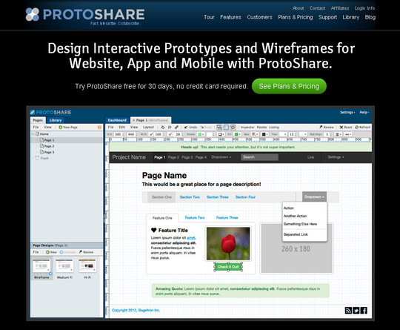Collapse the Home tree node
Screen dimensions: 400x330
click(x=33, y=133)
